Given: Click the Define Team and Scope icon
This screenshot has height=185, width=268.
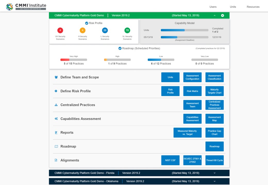Looking at the screenshot, I should pyautogui.click(x=56, y=77).
